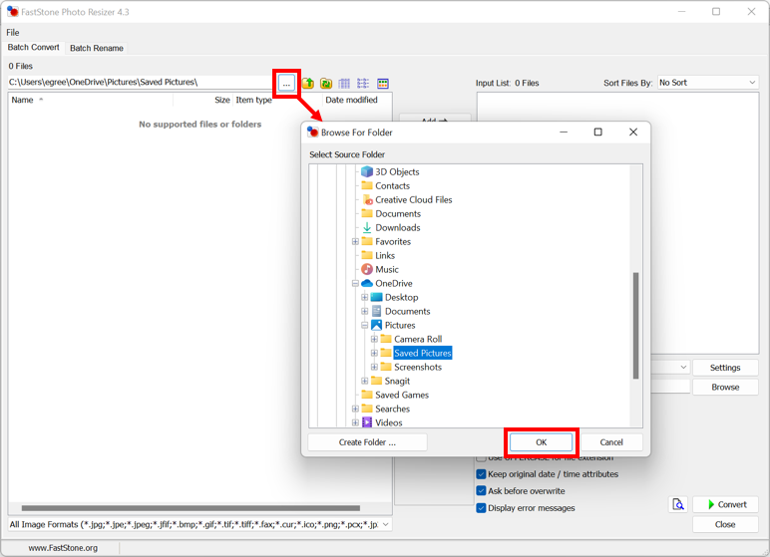Viewport: 770px width, 557px height.
Task: Click the OneDrive cloud icon
Action: [x=367, y=283]
